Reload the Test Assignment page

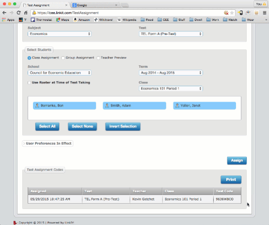pos(18,13)
